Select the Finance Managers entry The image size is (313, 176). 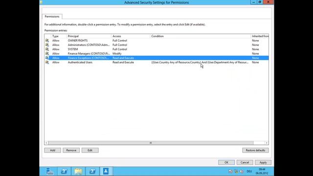tap(156, 54)
